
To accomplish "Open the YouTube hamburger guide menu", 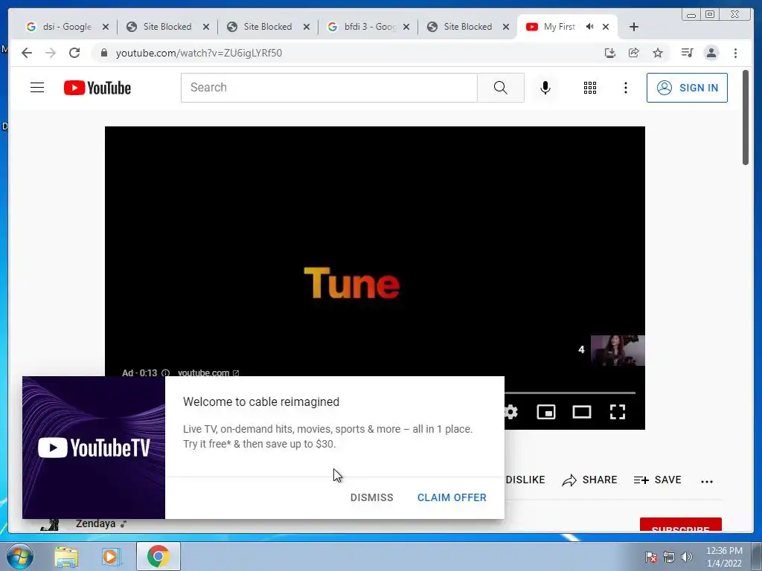I will tap(37, 88).
